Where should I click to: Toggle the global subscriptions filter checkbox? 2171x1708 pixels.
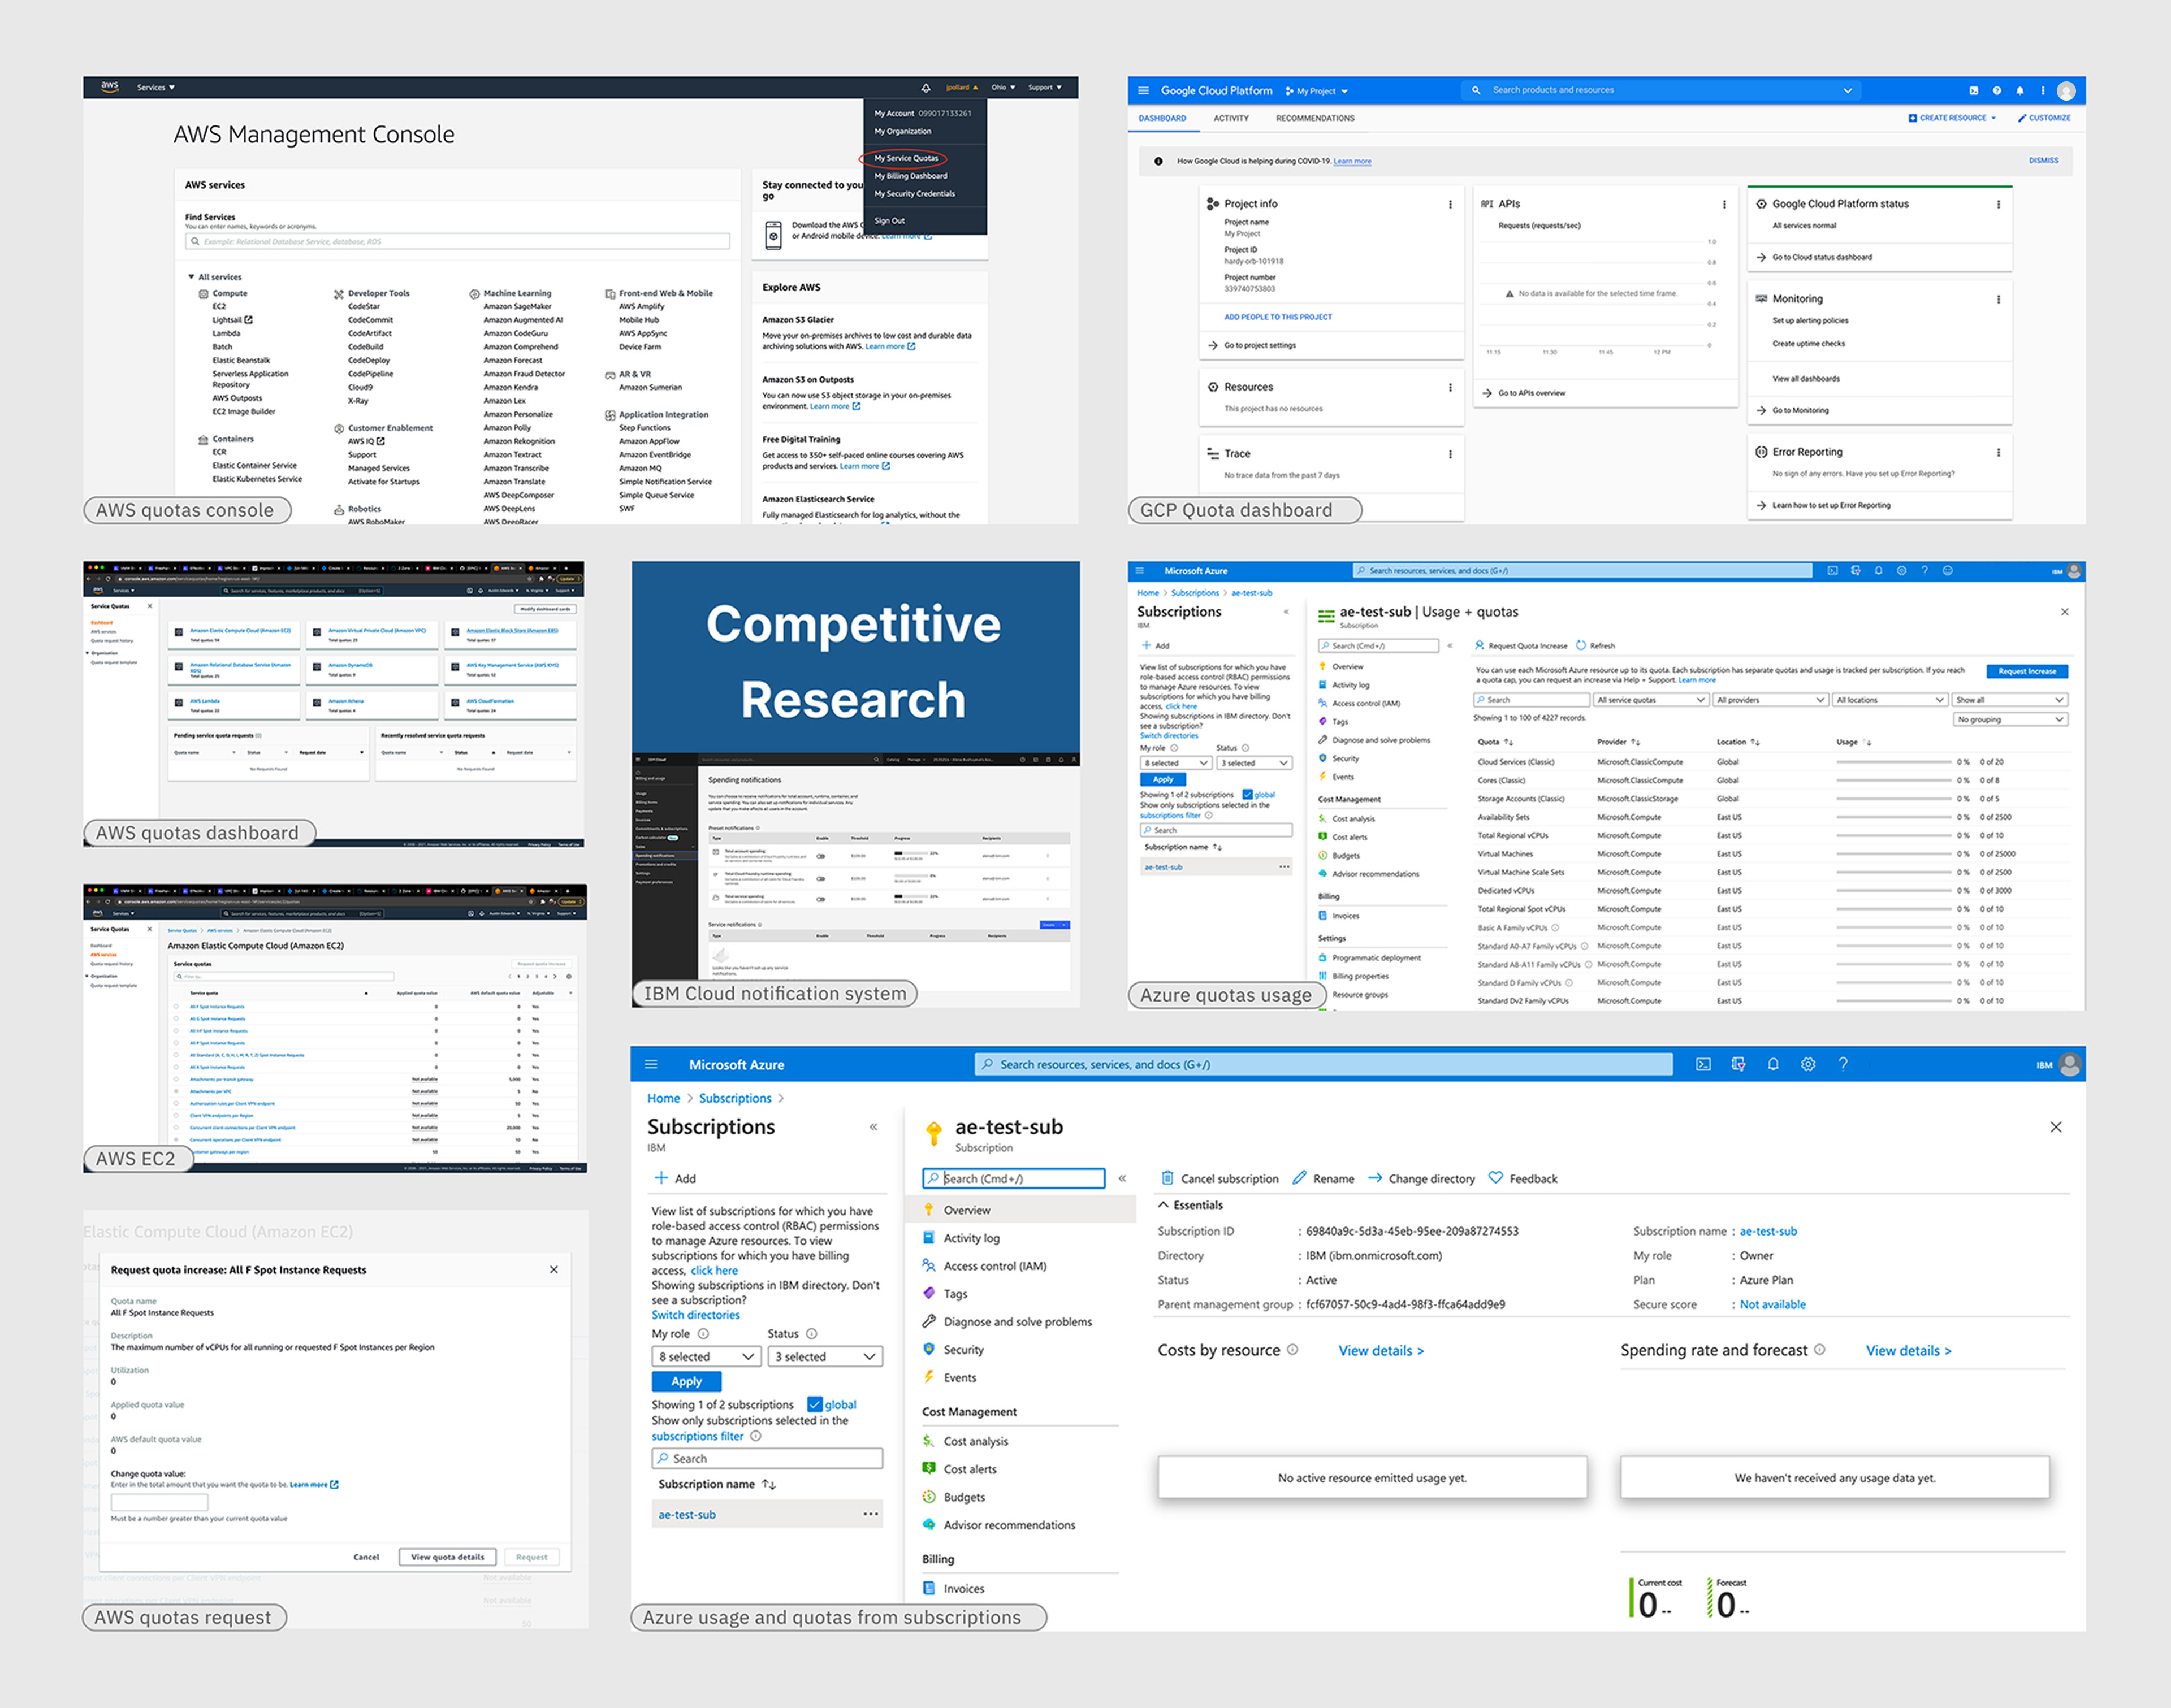point(814,1404)
